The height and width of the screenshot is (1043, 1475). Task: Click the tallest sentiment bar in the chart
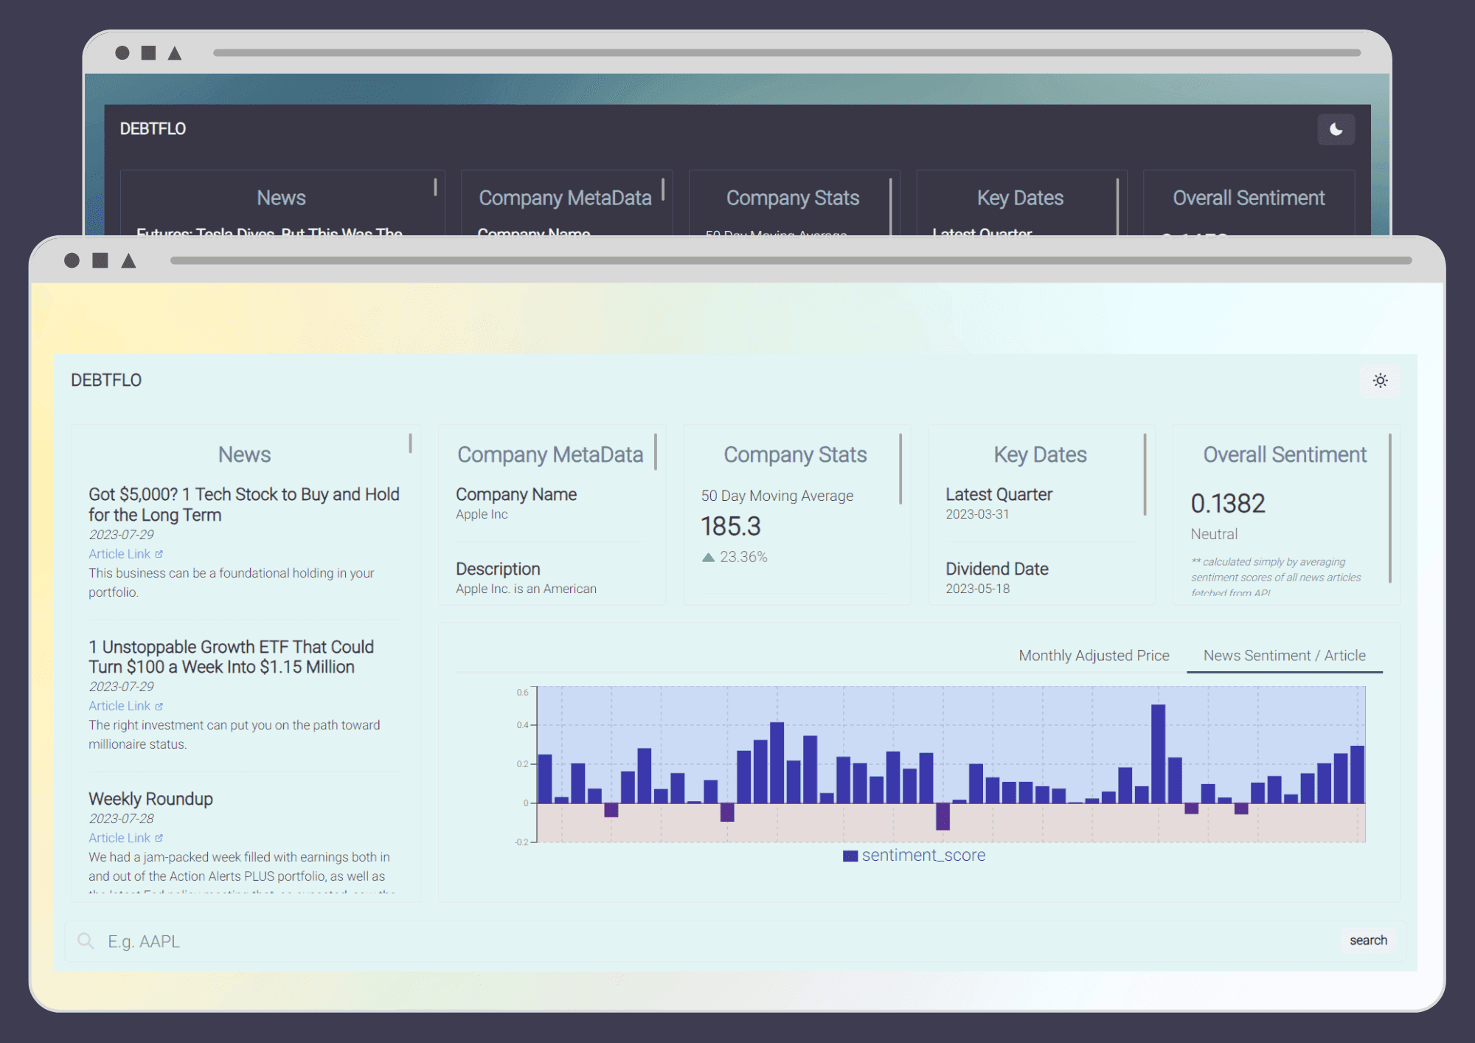(1158, 753)
